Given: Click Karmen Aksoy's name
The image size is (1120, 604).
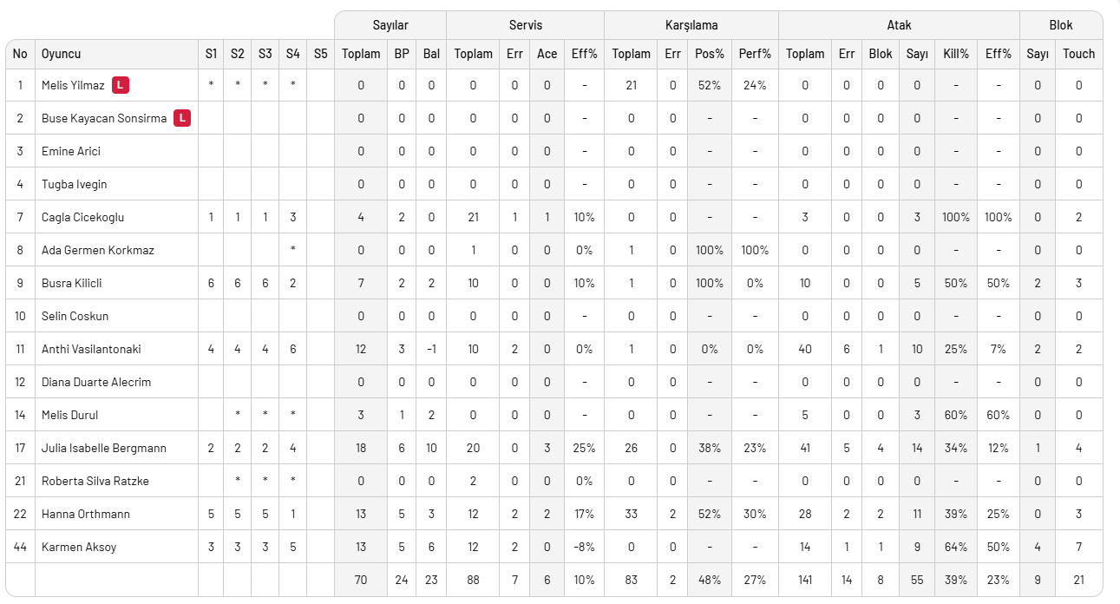Looking at the screenshot, I should click(x=79, y=547).
